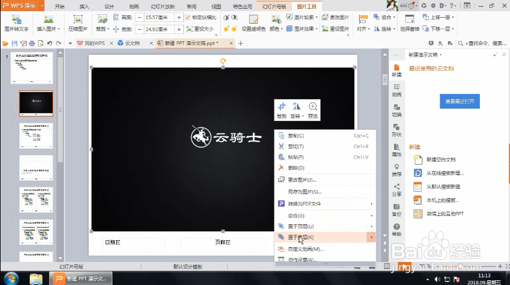
Task: Switch to the 开始 ribbon tab
Action: tap(60, 6)
